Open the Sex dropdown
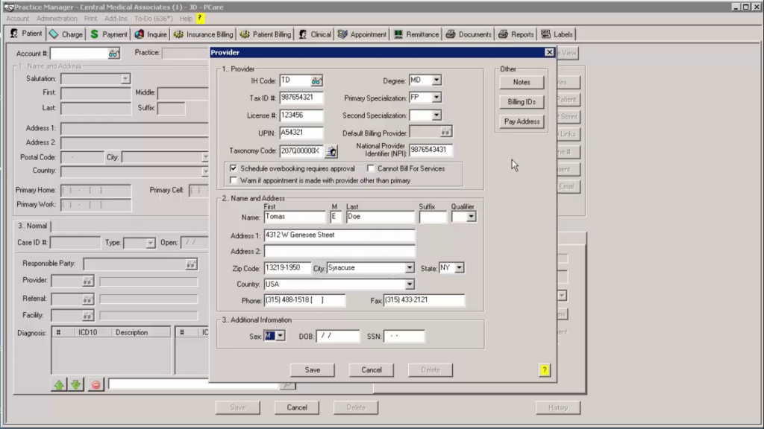The height and width of the screenshot is (429, 764). (281, 336)
